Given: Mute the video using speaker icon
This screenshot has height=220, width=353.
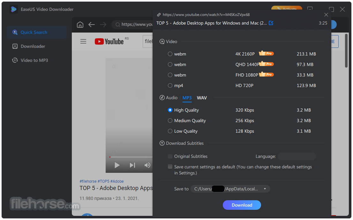Looking at the screenshot, I should pos(147,165).
